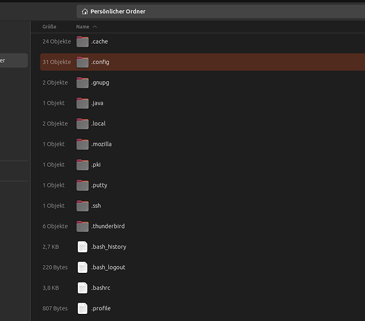Click the .cache folder name
The height and width of the screenshot is (321, 365).
[x=99, y=42]
